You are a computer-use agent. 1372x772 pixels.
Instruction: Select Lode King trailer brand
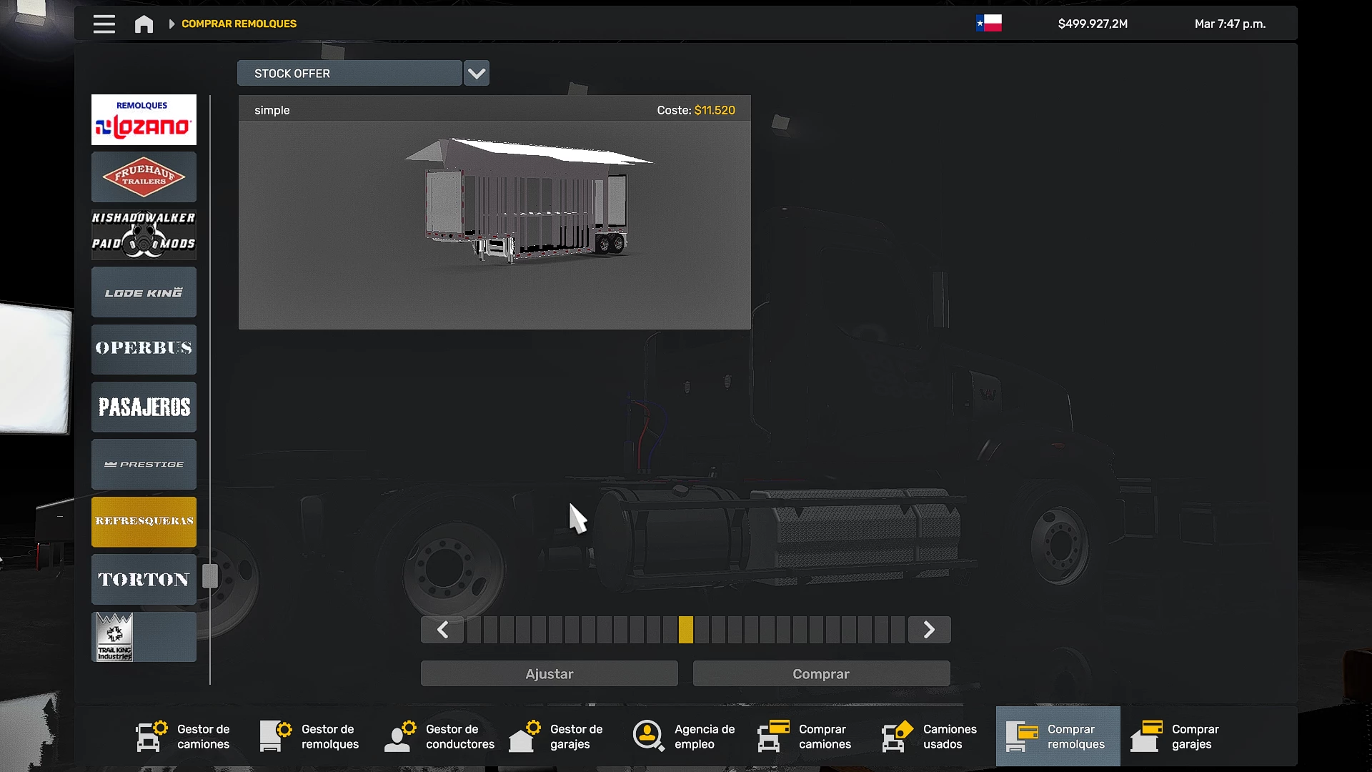[144, 292]
